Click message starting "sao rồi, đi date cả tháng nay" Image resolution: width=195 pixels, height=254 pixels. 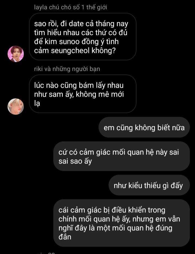tap(83, 37)
